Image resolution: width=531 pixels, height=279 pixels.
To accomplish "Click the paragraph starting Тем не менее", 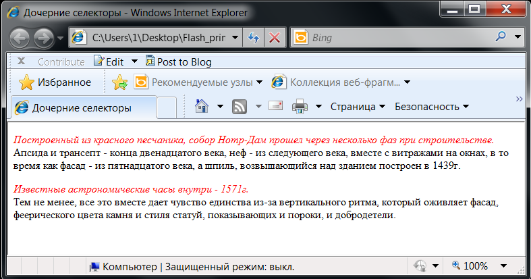I will [256, 209].
